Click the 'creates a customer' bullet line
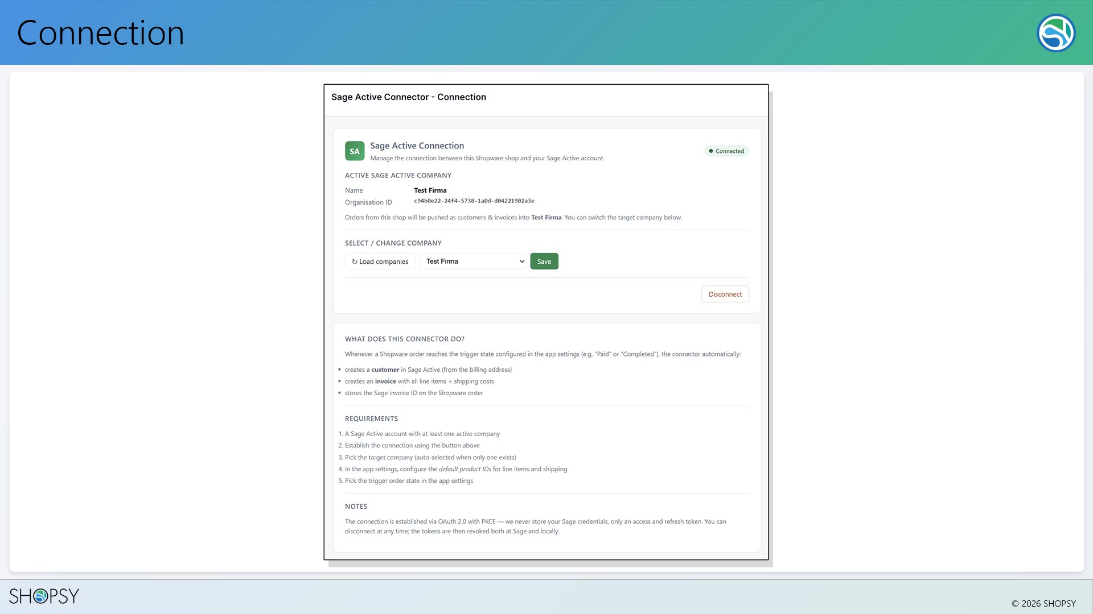1093x614 pixels. coord(428,370)
